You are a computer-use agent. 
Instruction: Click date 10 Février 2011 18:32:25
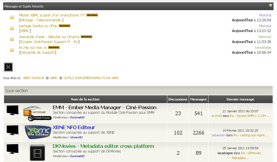point(240,131)
